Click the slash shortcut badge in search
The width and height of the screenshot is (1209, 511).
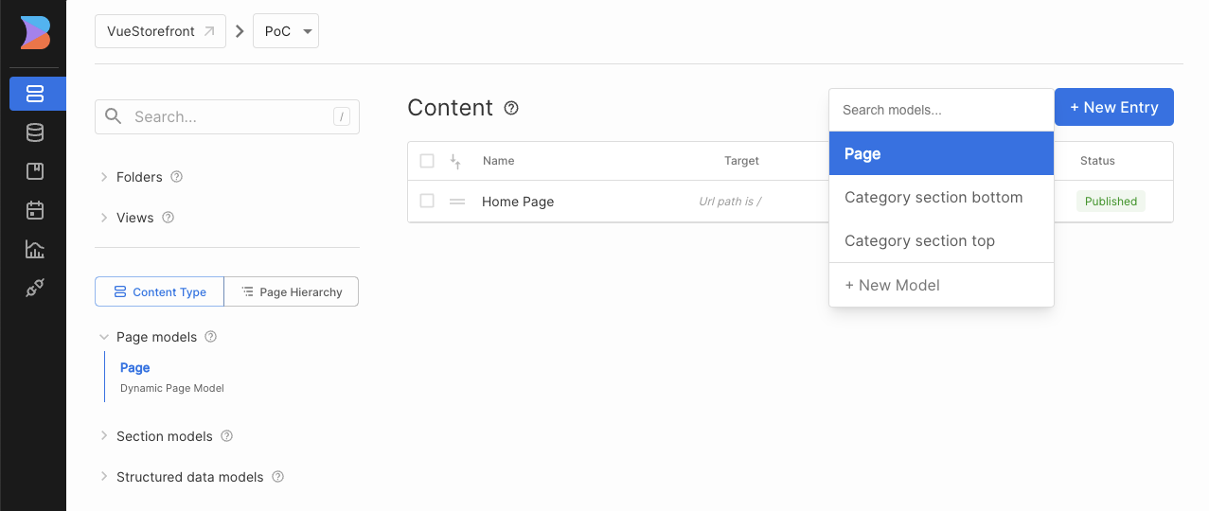342,116
